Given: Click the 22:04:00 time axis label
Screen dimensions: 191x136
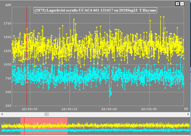Looking at the screenshot, I should [29, 109].
